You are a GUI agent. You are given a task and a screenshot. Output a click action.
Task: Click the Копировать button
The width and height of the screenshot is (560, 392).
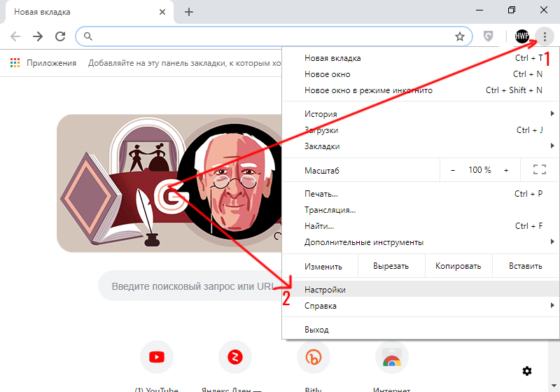[458, 266]
